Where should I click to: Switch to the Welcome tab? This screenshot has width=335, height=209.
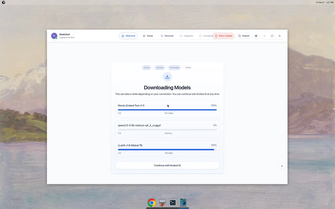click(128, 36)
